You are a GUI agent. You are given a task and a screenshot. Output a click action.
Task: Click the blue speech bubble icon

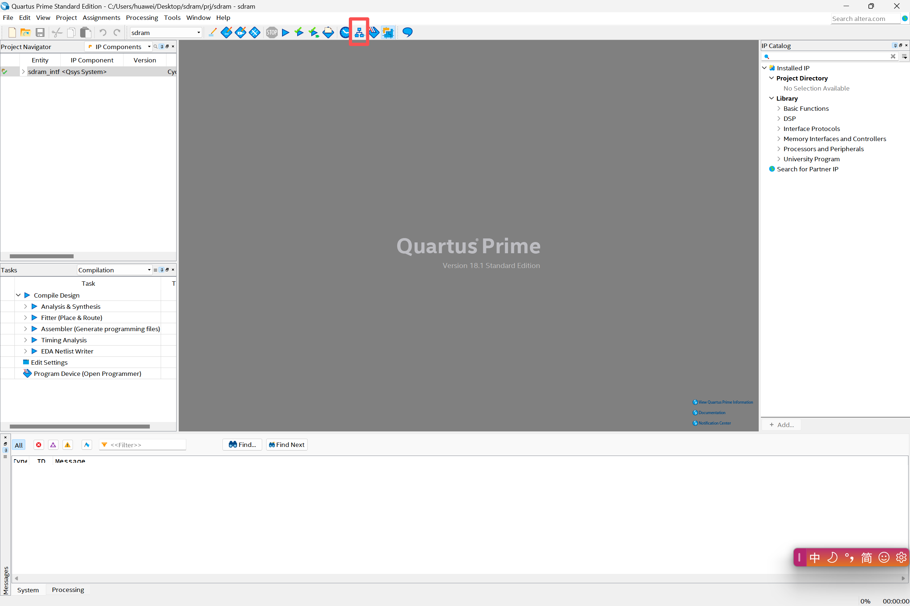407,32
